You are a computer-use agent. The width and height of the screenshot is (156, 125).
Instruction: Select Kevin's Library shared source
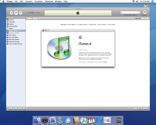16,33
